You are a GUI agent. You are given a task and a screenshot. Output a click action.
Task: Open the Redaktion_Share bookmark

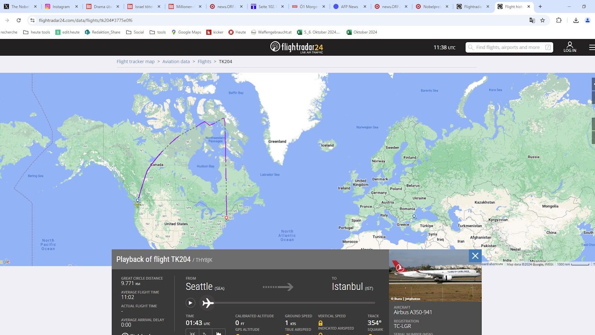click(x=102, y=32)
